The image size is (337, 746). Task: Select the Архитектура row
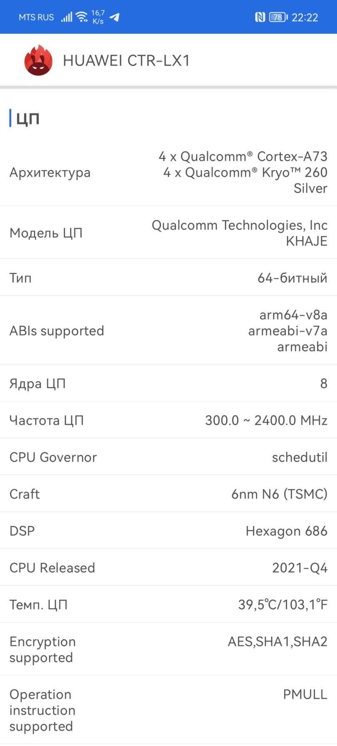(168, 172)
